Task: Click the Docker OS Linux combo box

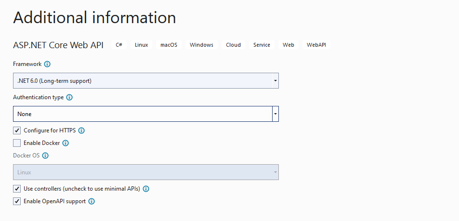Action: pyautogui.click(x=146, y=172)
